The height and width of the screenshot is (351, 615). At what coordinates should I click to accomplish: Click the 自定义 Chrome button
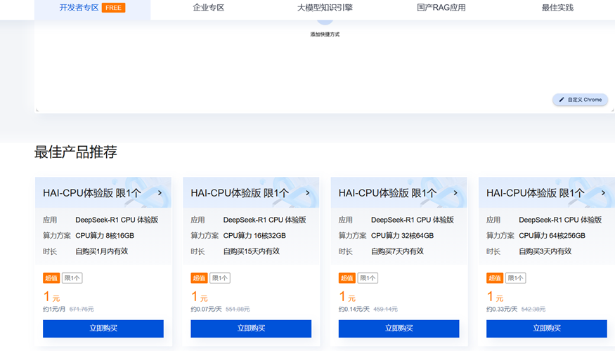(580, 100)
